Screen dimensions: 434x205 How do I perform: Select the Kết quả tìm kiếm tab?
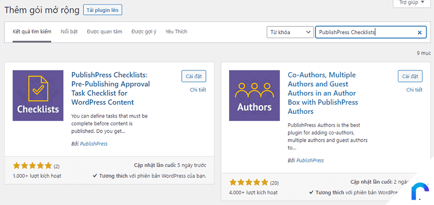pyautogui.click(x=32, y=31)
